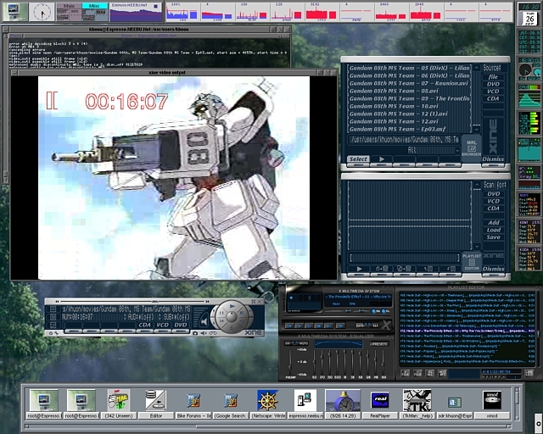Mute audio with the xine speaker icon
Viewport: 543px width, 434px height.
204,321
